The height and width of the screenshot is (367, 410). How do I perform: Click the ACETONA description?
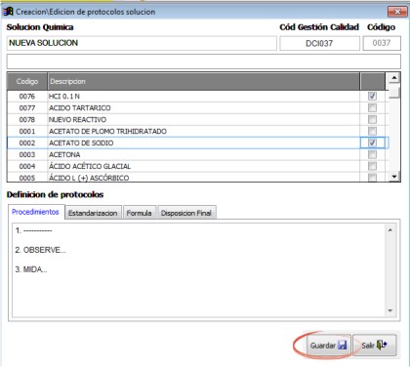[x=64, y=155]
